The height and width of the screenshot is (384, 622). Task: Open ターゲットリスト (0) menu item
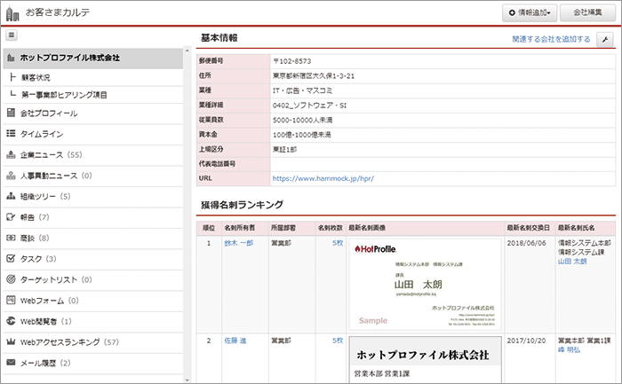tap(92, 279)
